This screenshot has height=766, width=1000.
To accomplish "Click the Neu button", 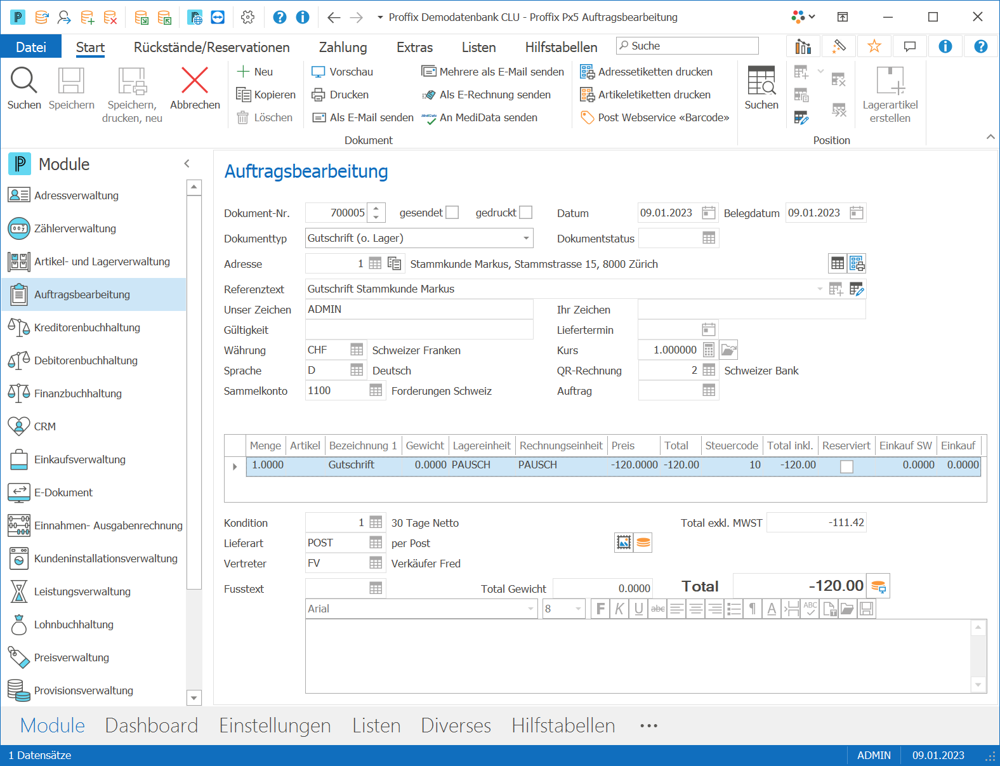I will tap(254, 72).
